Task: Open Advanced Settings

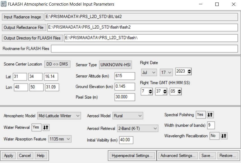Action: [x=178, y=155]
